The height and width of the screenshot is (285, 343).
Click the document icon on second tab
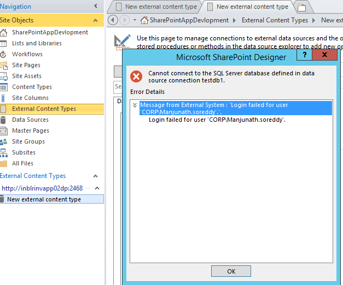(210, 7)
